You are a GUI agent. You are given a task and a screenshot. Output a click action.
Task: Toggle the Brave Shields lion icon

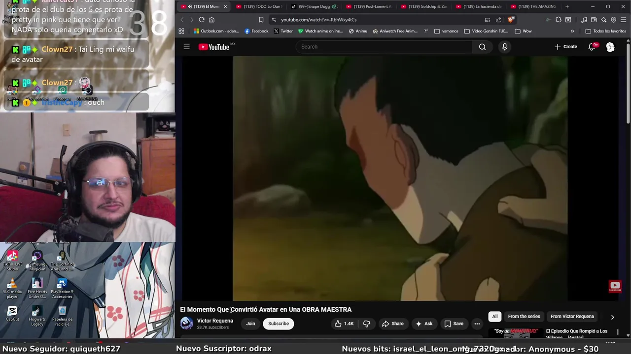click(511, 20)
